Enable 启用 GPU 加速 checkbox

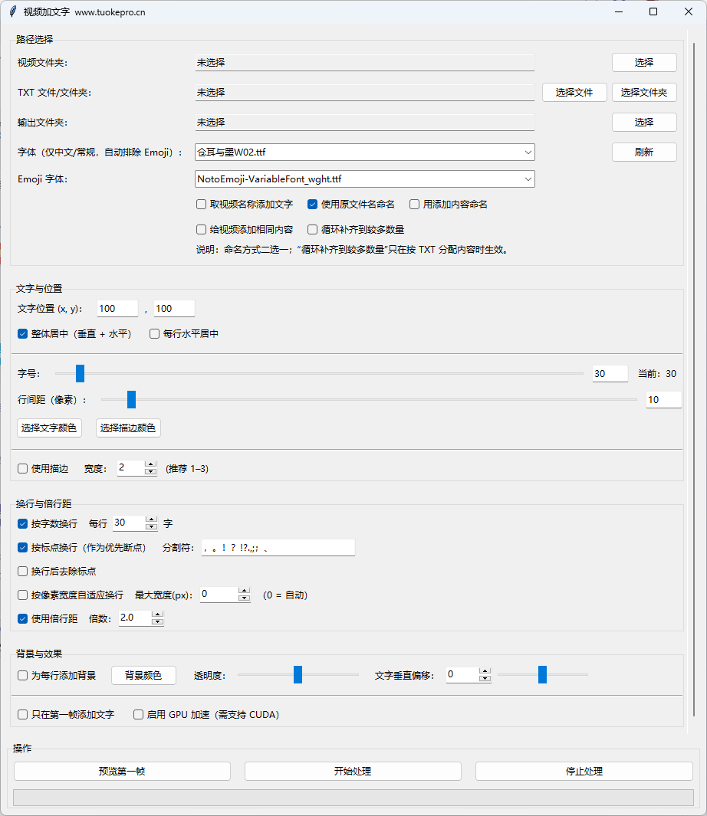pyautogui.click(x=139, y=715)
